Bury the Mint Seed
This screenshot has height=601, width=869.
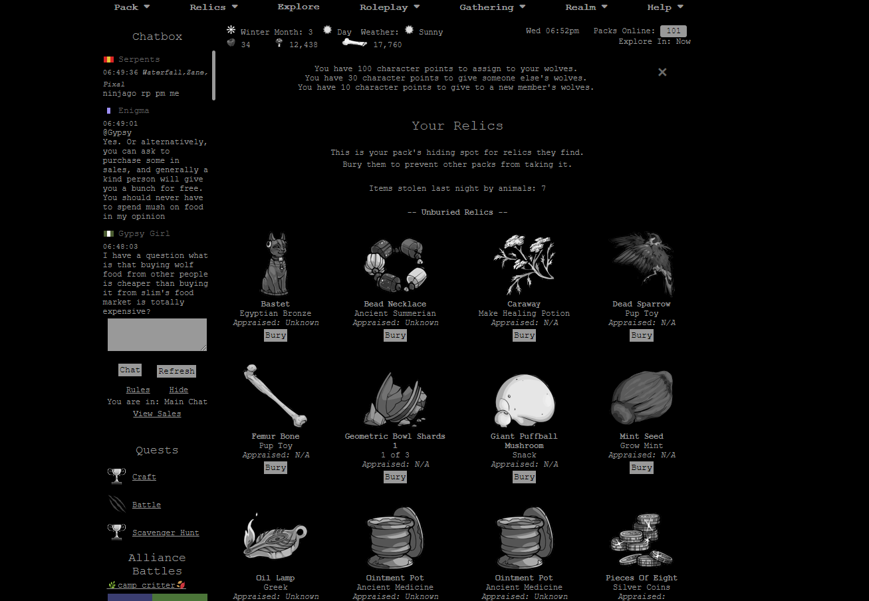(642, 468)
